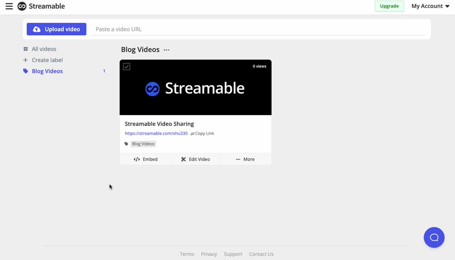Click the Embed code icon
Image resolution: width=455 pixels, height=260 pixels.
click(x=137, y=159)
